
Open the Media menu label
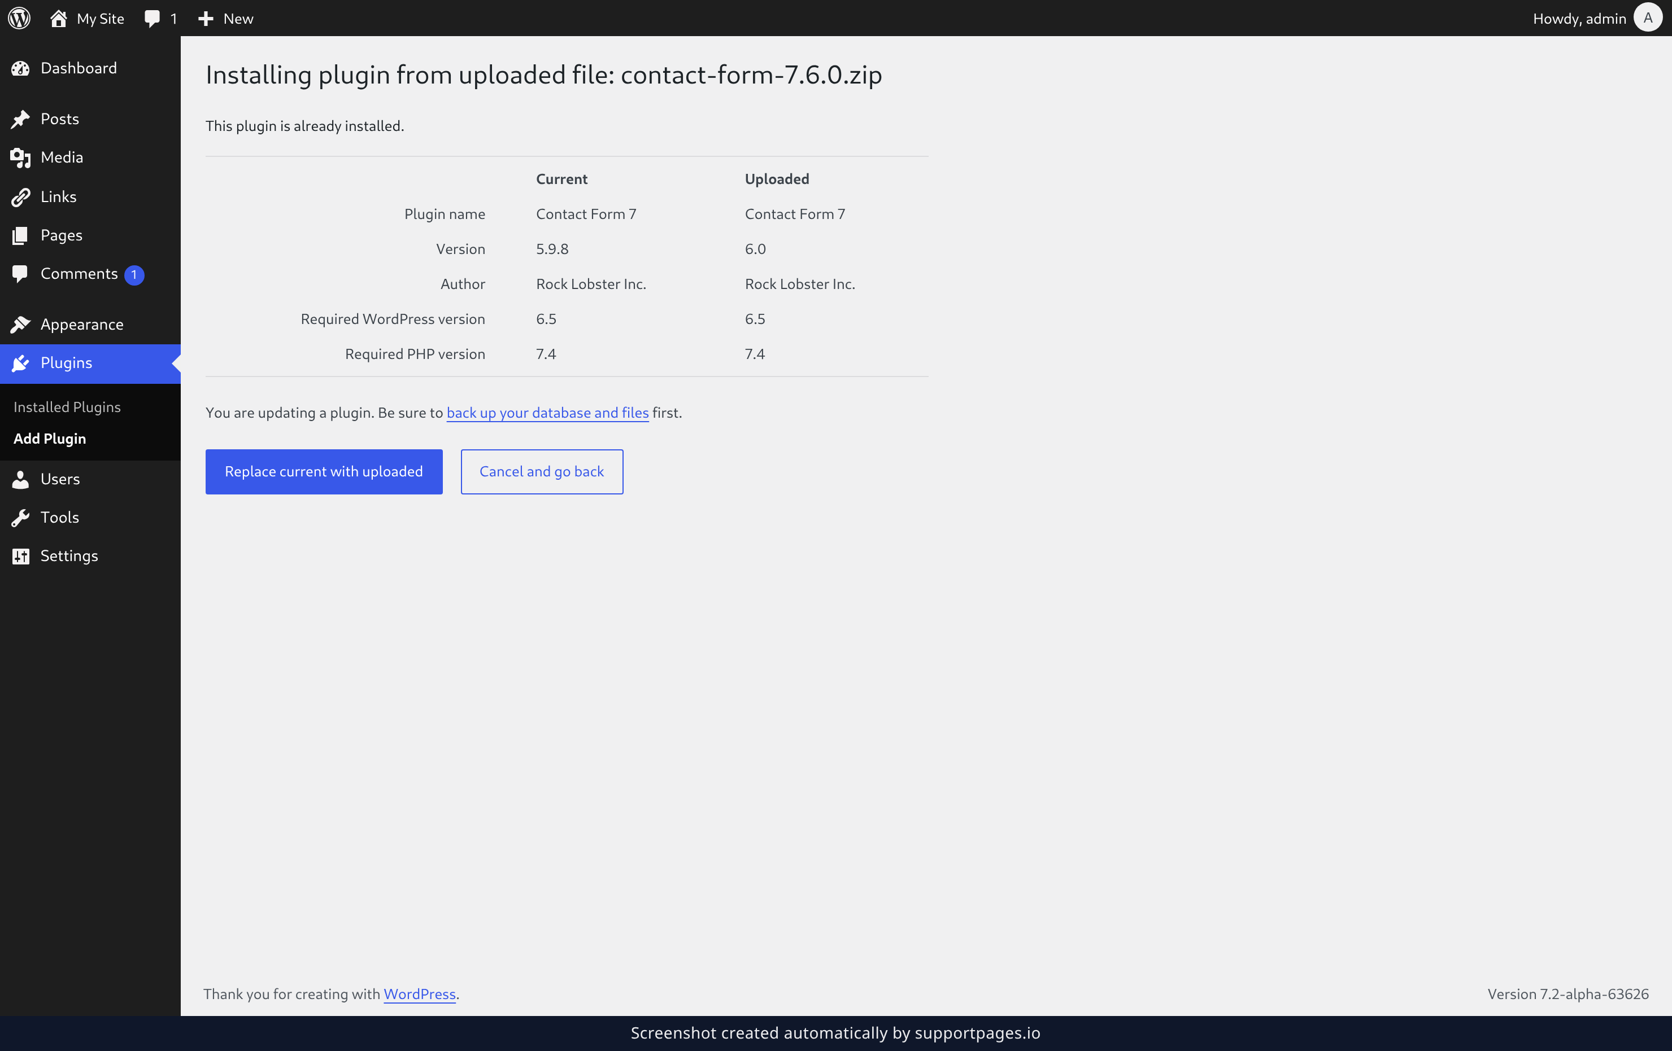pyautogui.click(x=62, y=157)
